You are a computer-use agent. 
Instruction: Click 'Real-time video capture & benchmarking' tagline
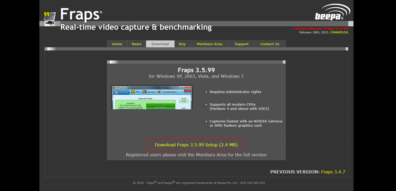tap(136, 27)
